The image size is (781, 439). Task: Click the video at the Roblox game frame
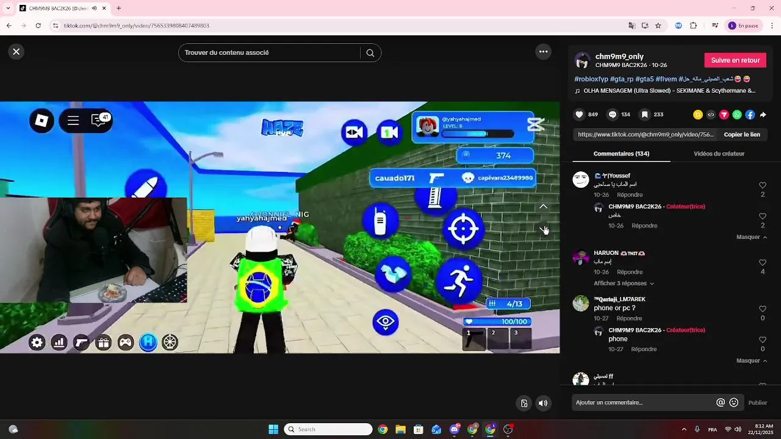click(x=279, y=227)
